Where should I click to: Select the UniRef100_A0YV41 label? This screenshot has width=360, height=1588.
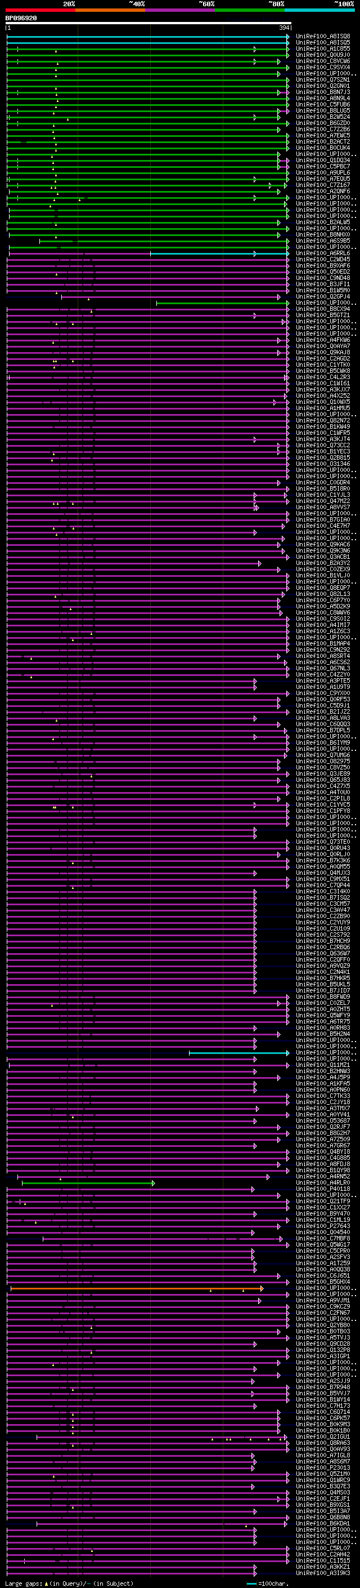[x=322, y=1115]
